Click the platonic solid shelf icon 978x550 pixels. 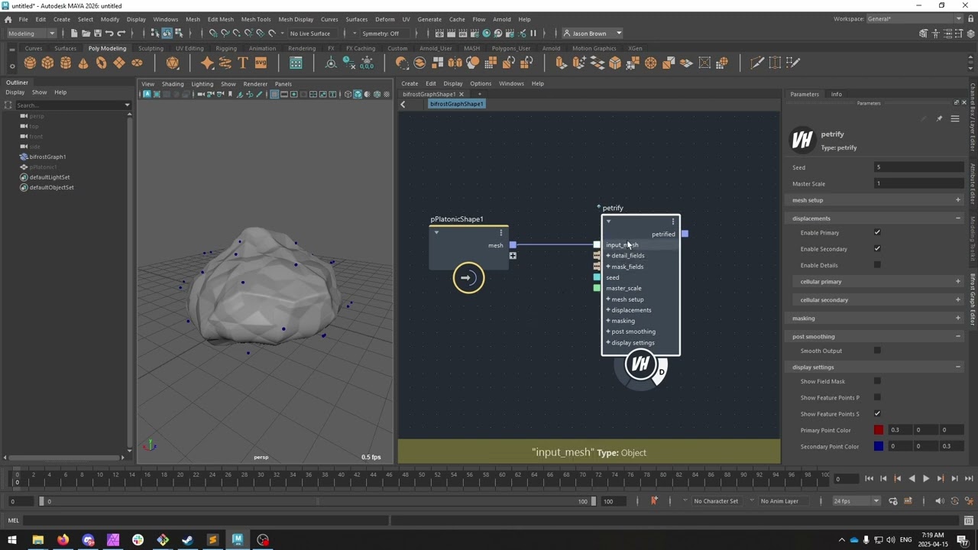click(x=173, y=63)
